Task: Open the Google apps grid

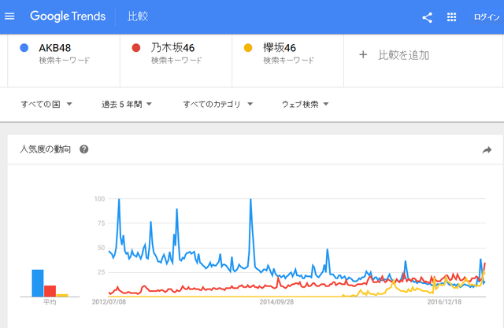Action: pyautogui.click(x=451, y=17)
